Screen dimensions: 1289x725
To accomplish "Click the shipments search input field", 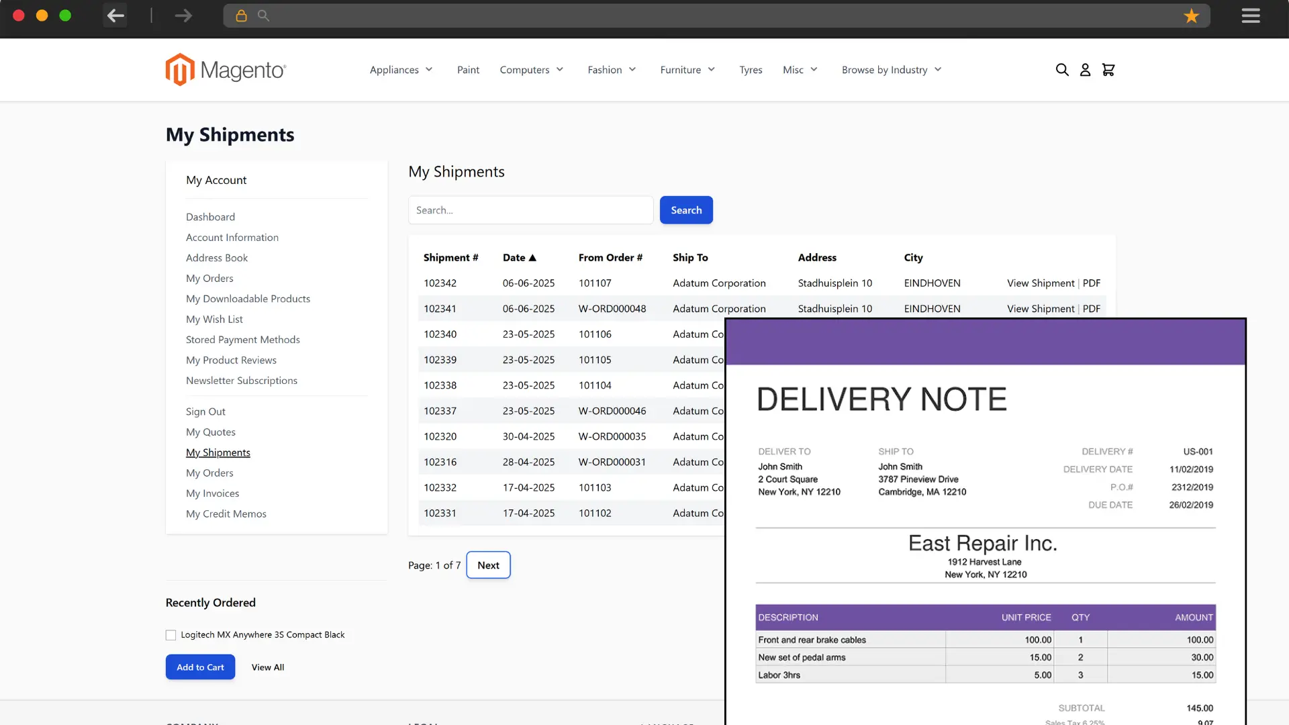I will click(530, 210).
